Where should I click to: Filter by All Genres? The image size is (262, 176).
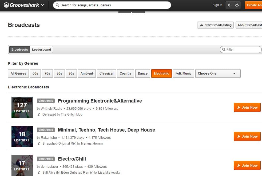tap(18, 73)
